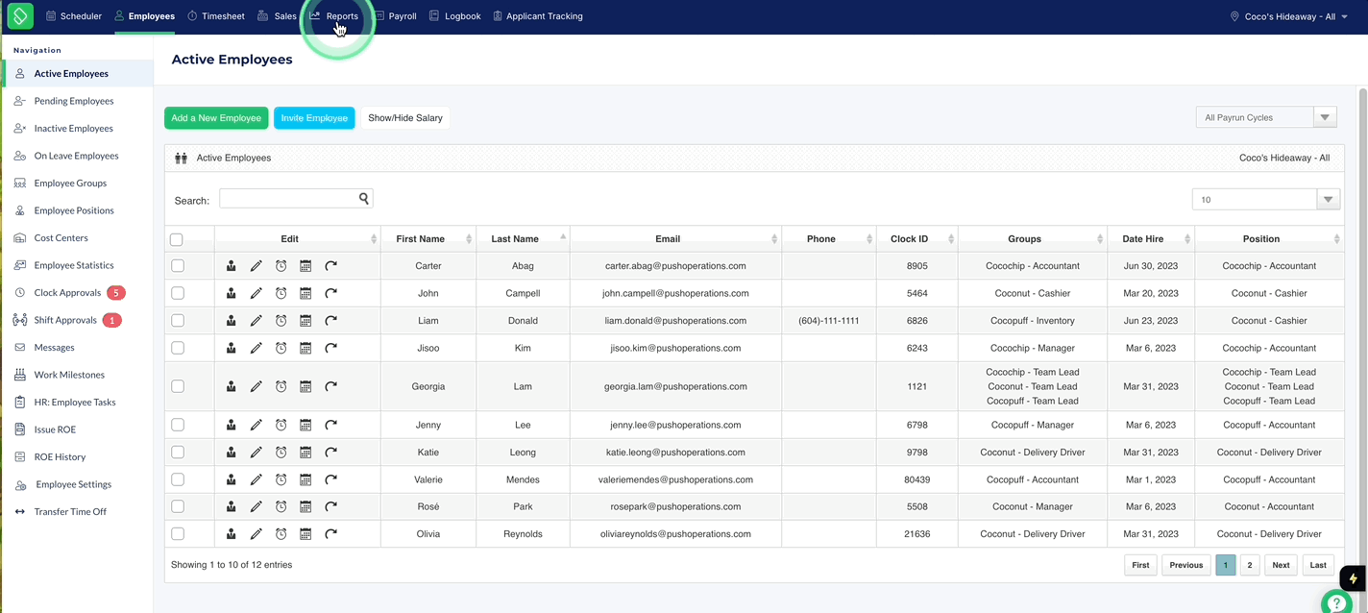Tick the checkbox for Carter Abag

[178, 265]
